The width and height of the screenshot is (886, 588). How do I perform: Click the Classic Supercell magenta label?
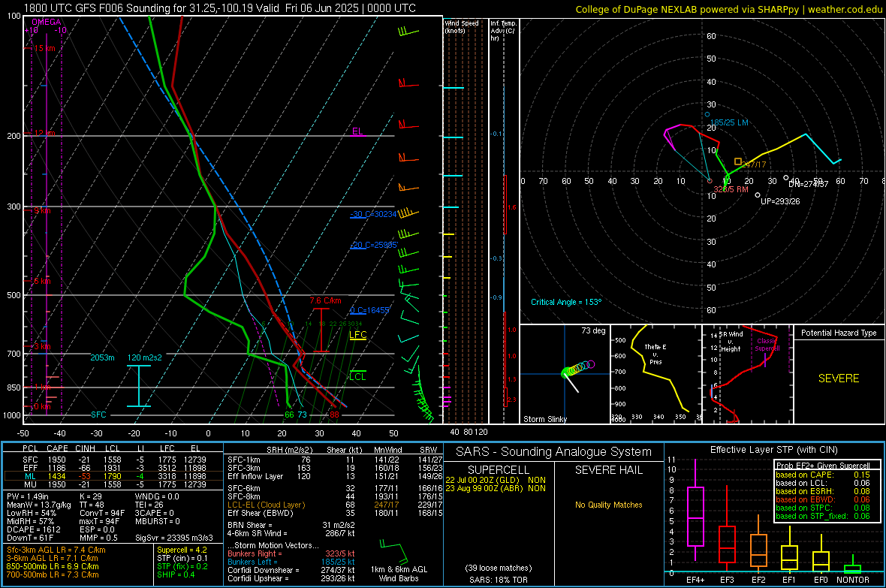(x=767, y=345)
